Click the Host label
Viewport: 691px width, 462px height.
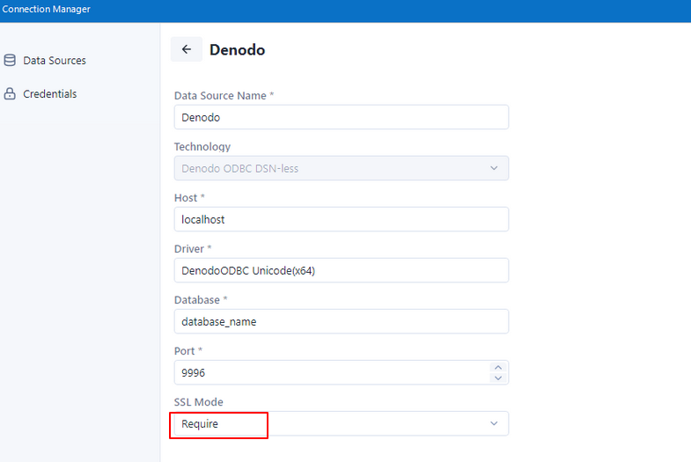189,198
